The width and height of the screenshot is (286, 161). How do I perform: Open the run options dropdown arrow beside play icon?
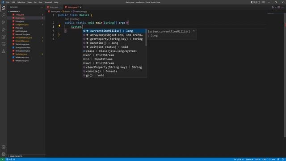[x=275, y=7]
